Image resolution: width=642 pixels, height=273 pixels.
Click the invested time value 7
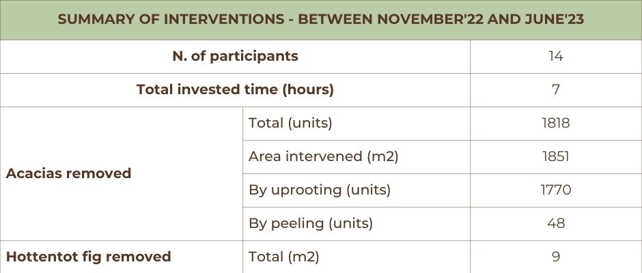pyautogui.click(x=555, y=89)
